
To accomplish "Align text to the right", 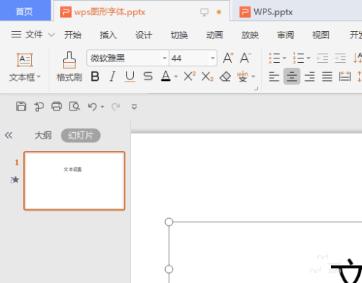I will [x=310, y=77].
